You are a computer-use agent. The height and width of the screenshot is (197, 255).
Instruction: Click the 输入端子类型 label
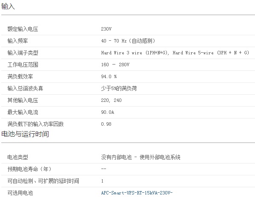point(23,53)
